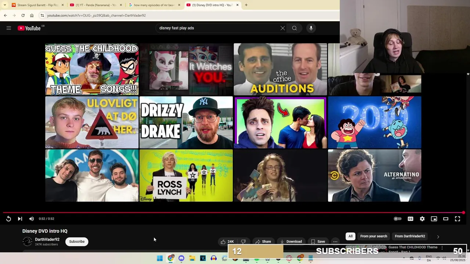Open Discord from the taskbar
This screenshot has width=470, height=264.
pos(181,258)
